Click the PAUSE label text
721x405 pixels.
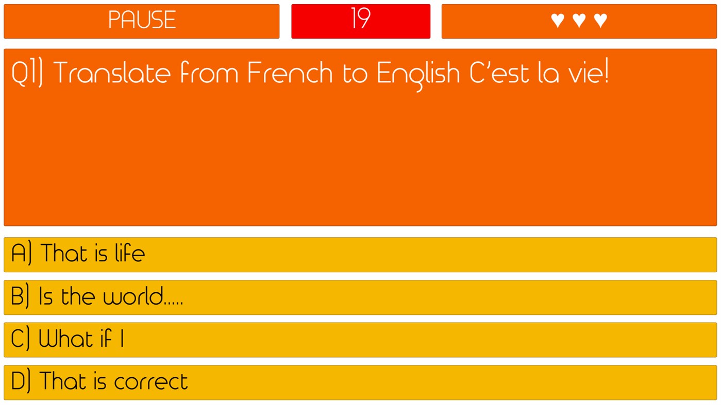coord(141,21)
